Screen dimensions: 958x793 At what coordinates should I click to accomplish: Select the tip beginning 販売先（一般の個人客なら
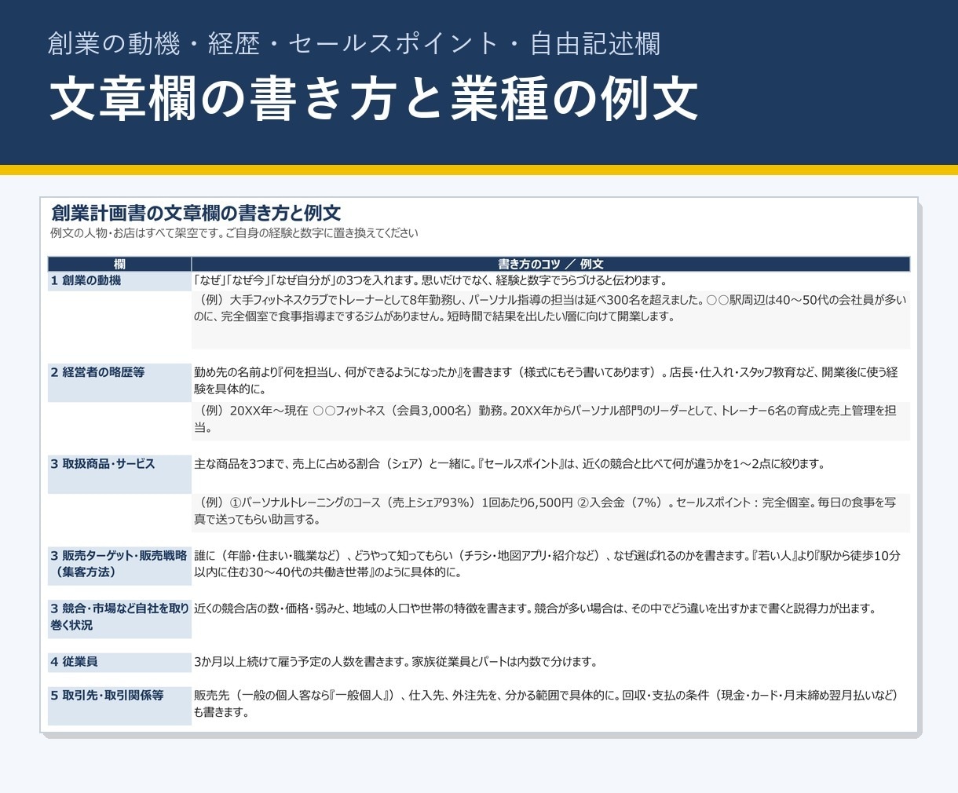point(550,704)
